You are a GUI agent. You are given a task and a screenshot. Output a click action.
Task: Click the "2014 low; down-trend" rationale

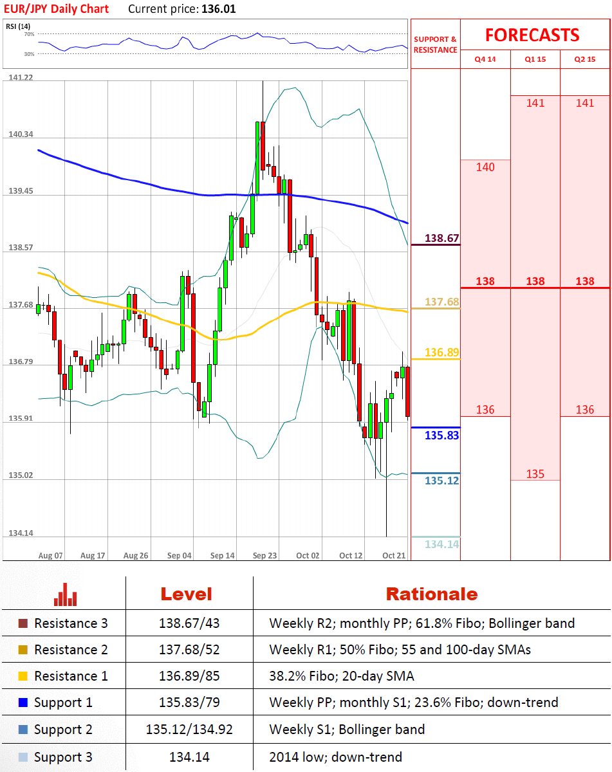click(x=335, y=757)
